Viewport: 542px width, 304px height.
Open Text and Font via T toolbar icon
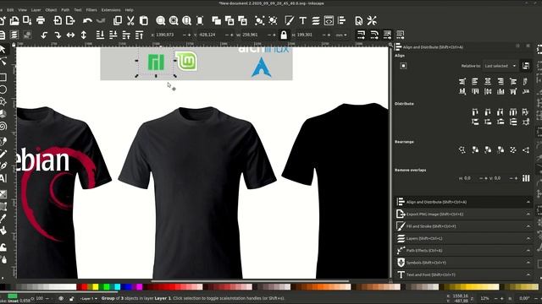(303, 20)
